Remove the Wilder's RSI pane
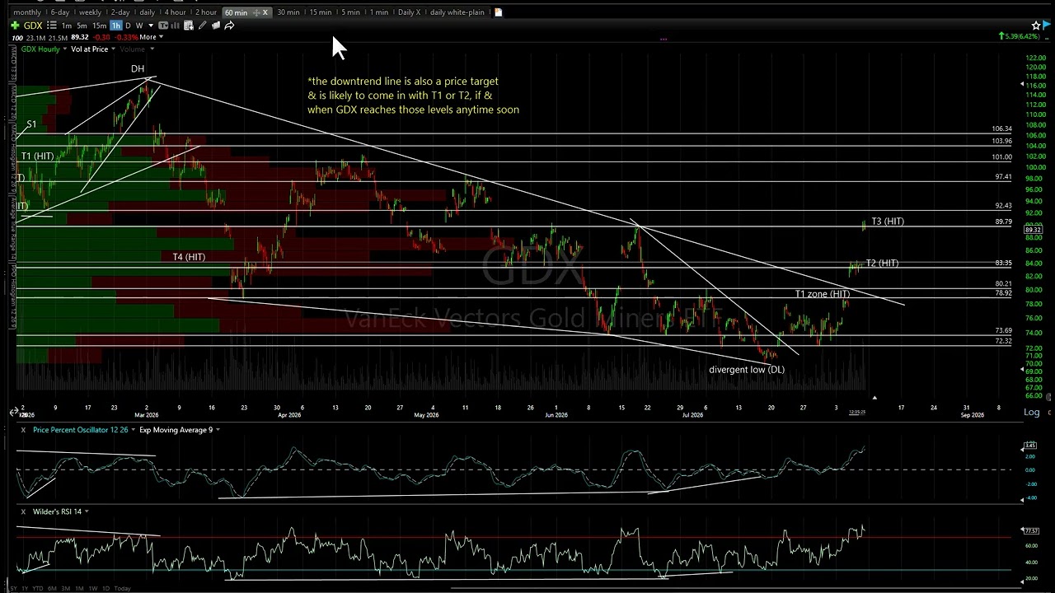The image size is (1055, 593). [x=23, y=511]
